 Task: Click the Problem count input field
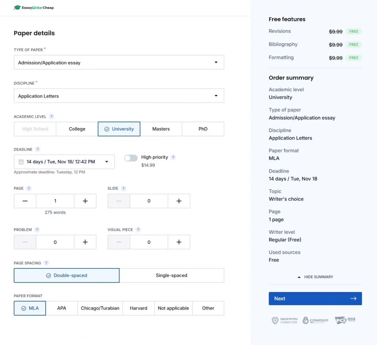(x=55, y=242)
